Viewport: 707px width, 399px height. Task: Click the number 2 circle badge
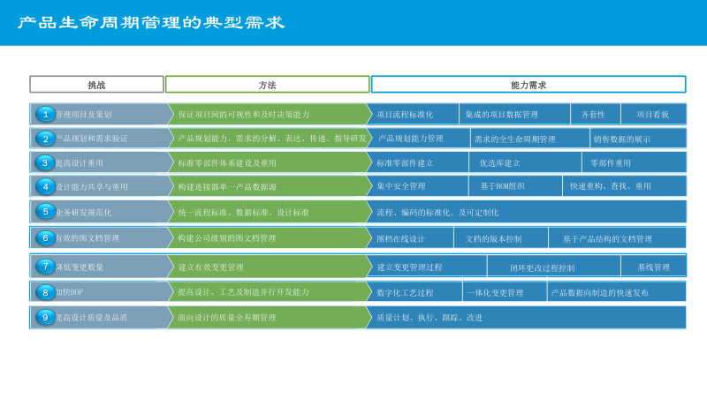pyautogui.click(x=46, y=139)
